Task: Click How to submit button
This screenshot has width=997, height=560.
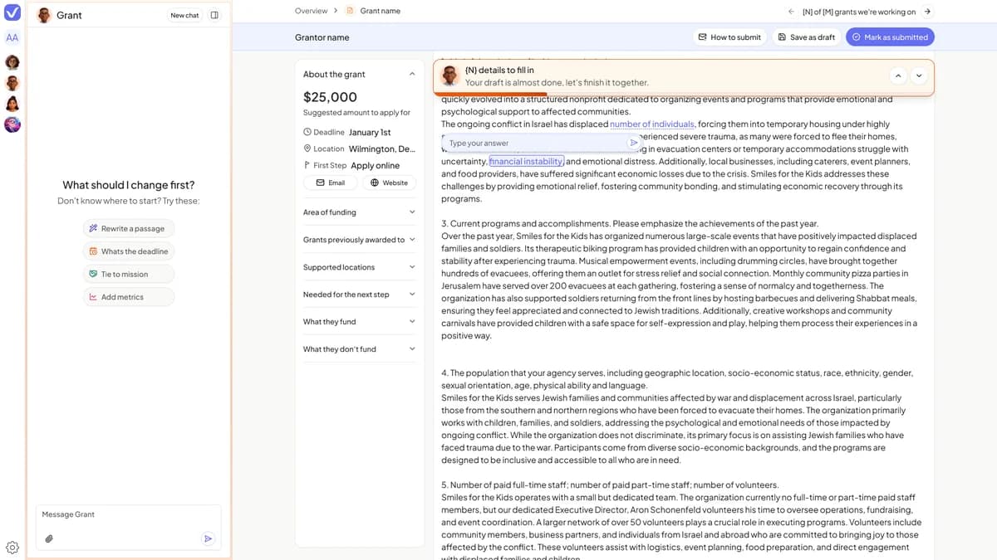Action: (729, 37)
